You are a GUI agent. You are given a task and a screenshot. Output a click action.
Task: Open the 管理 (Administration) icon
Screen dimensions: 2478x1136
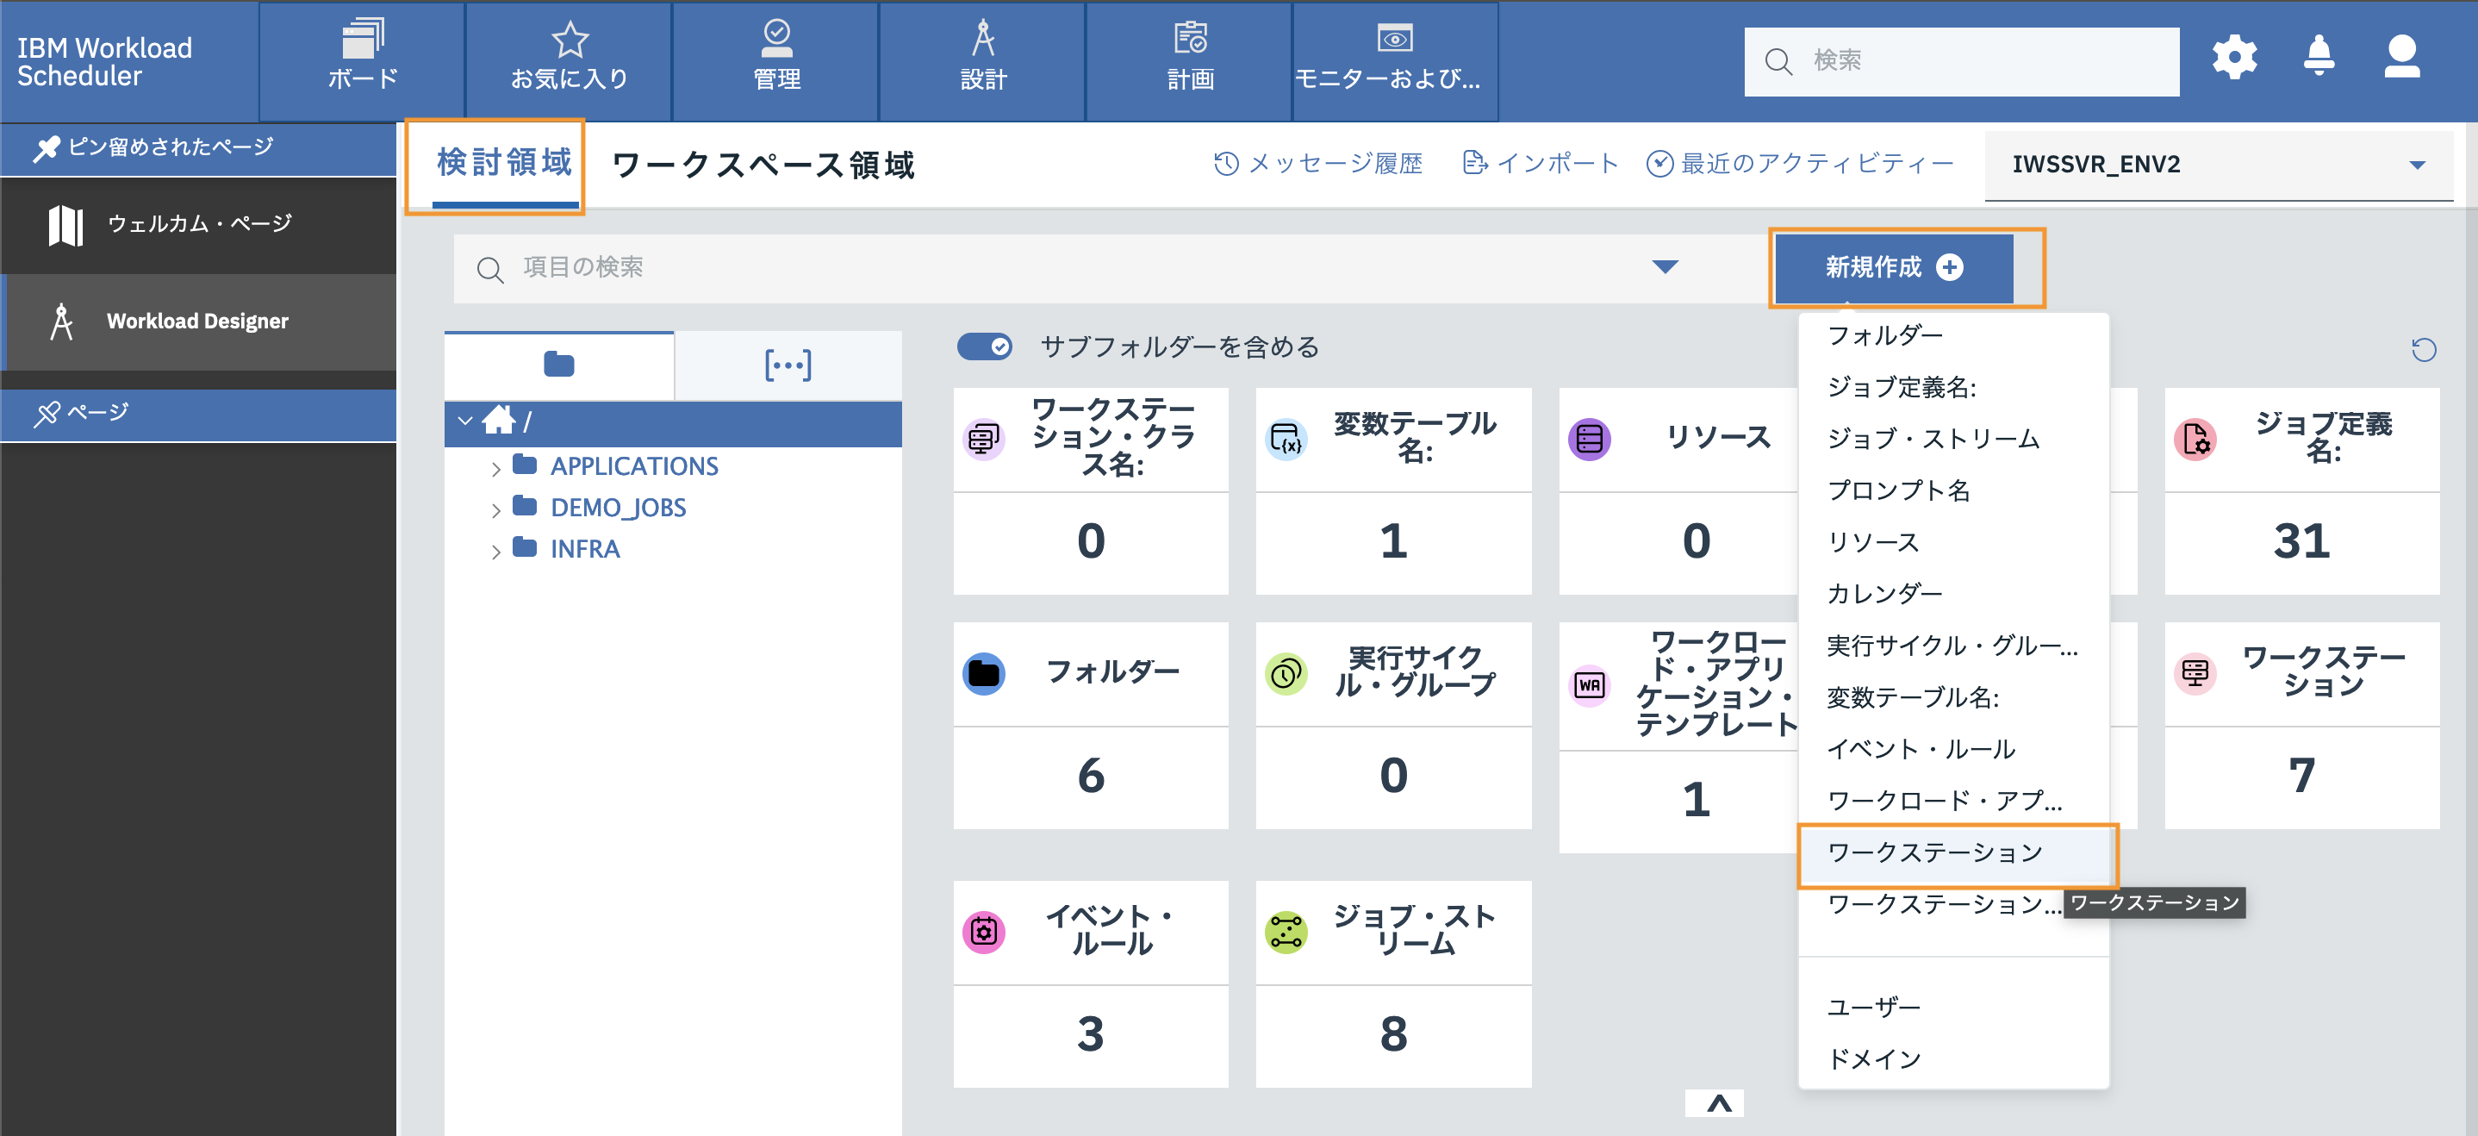775,39
